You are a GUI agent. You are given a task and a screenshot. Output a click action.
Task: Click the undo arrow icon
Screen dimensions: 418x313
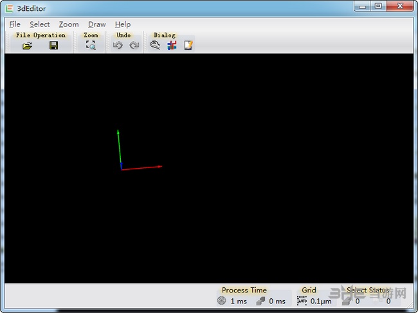pyautogui.click(x=118, y=46)
